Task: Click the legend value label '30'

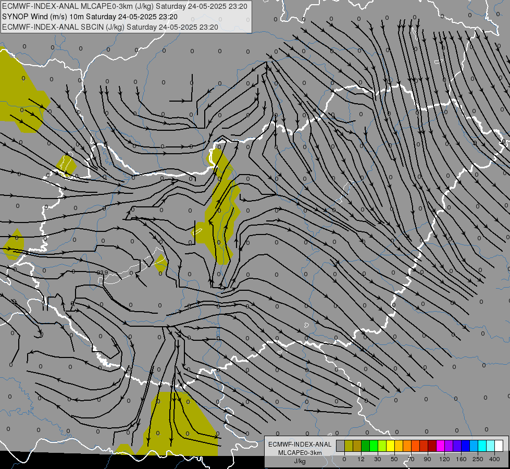Action: pos(378,459)
